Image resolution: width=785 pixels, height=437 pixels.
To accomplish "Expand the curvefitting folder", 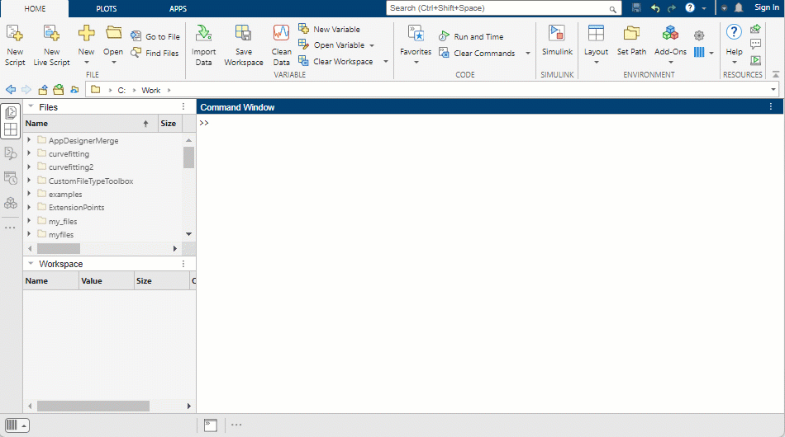I will tap(30, 154).
